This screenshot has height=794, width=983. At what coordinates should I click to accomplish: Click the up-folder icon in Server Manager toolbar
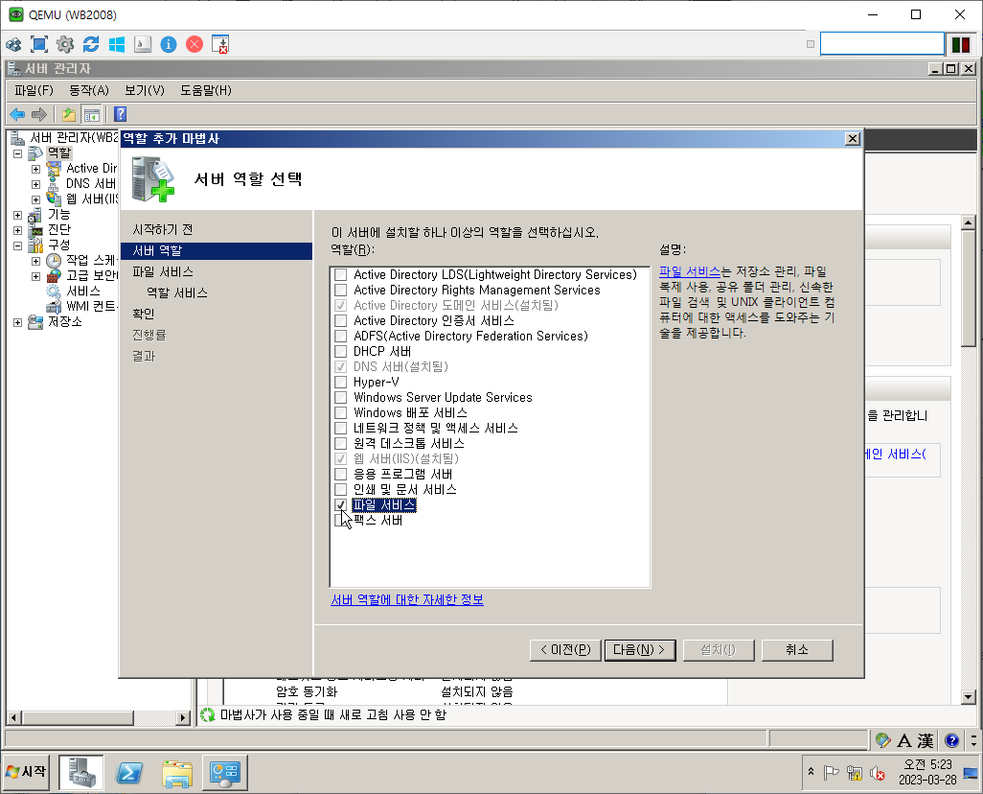click(x=68, y=114)
